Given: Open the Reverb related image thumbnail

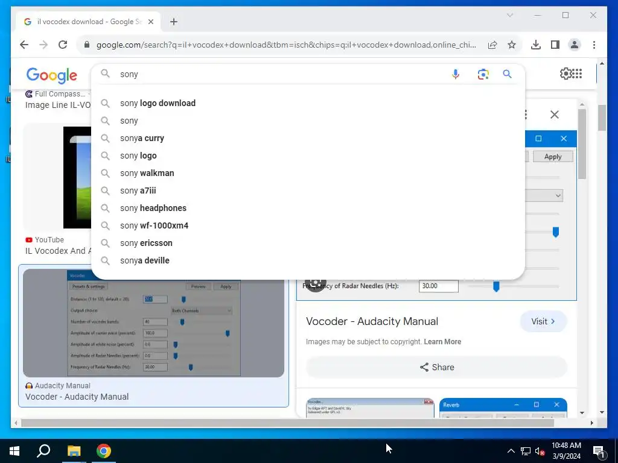Looking at the screenshot, I should [503, 408].
